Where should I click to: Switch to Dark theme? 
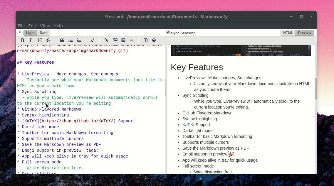pos(44,33)
